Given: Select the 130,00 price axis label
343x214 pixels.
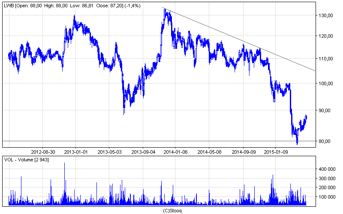Looking at the screenshot, I should pyautogui.click(x=325, y=15).
